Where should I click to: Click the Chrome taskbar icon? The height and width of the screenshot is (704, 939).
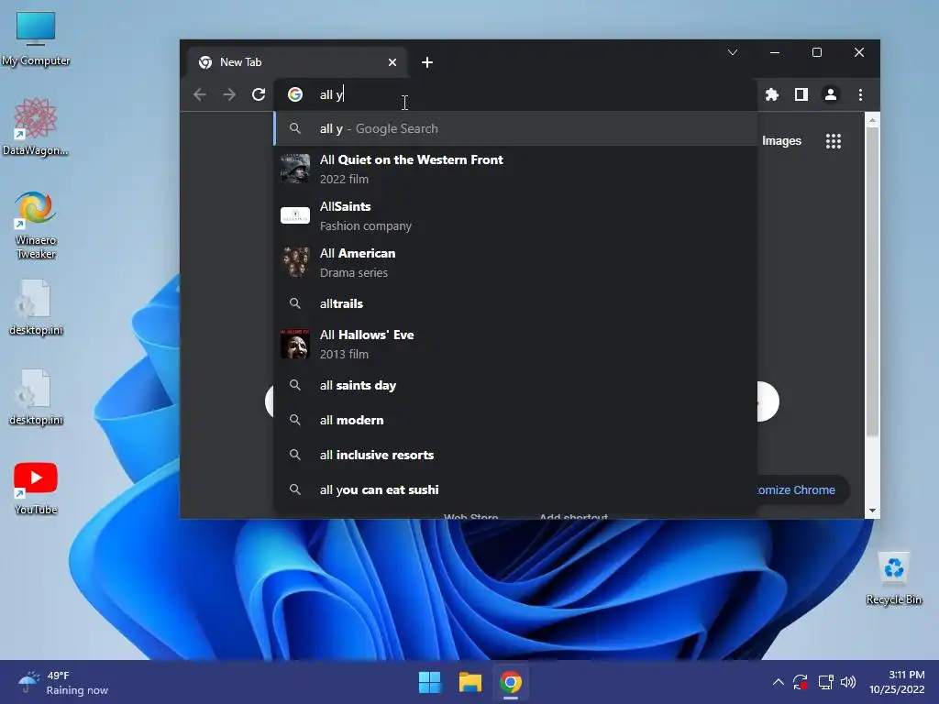(511, 682)
